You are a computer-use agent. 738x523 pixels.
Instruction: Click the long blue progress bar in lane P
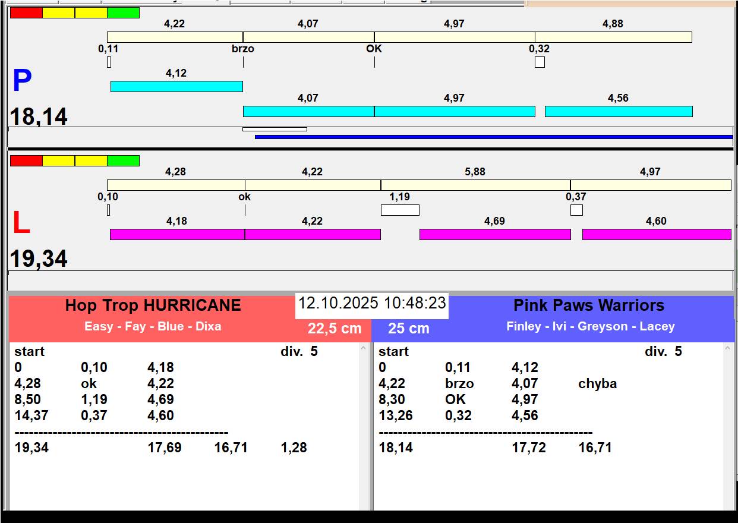coord(493,137)
